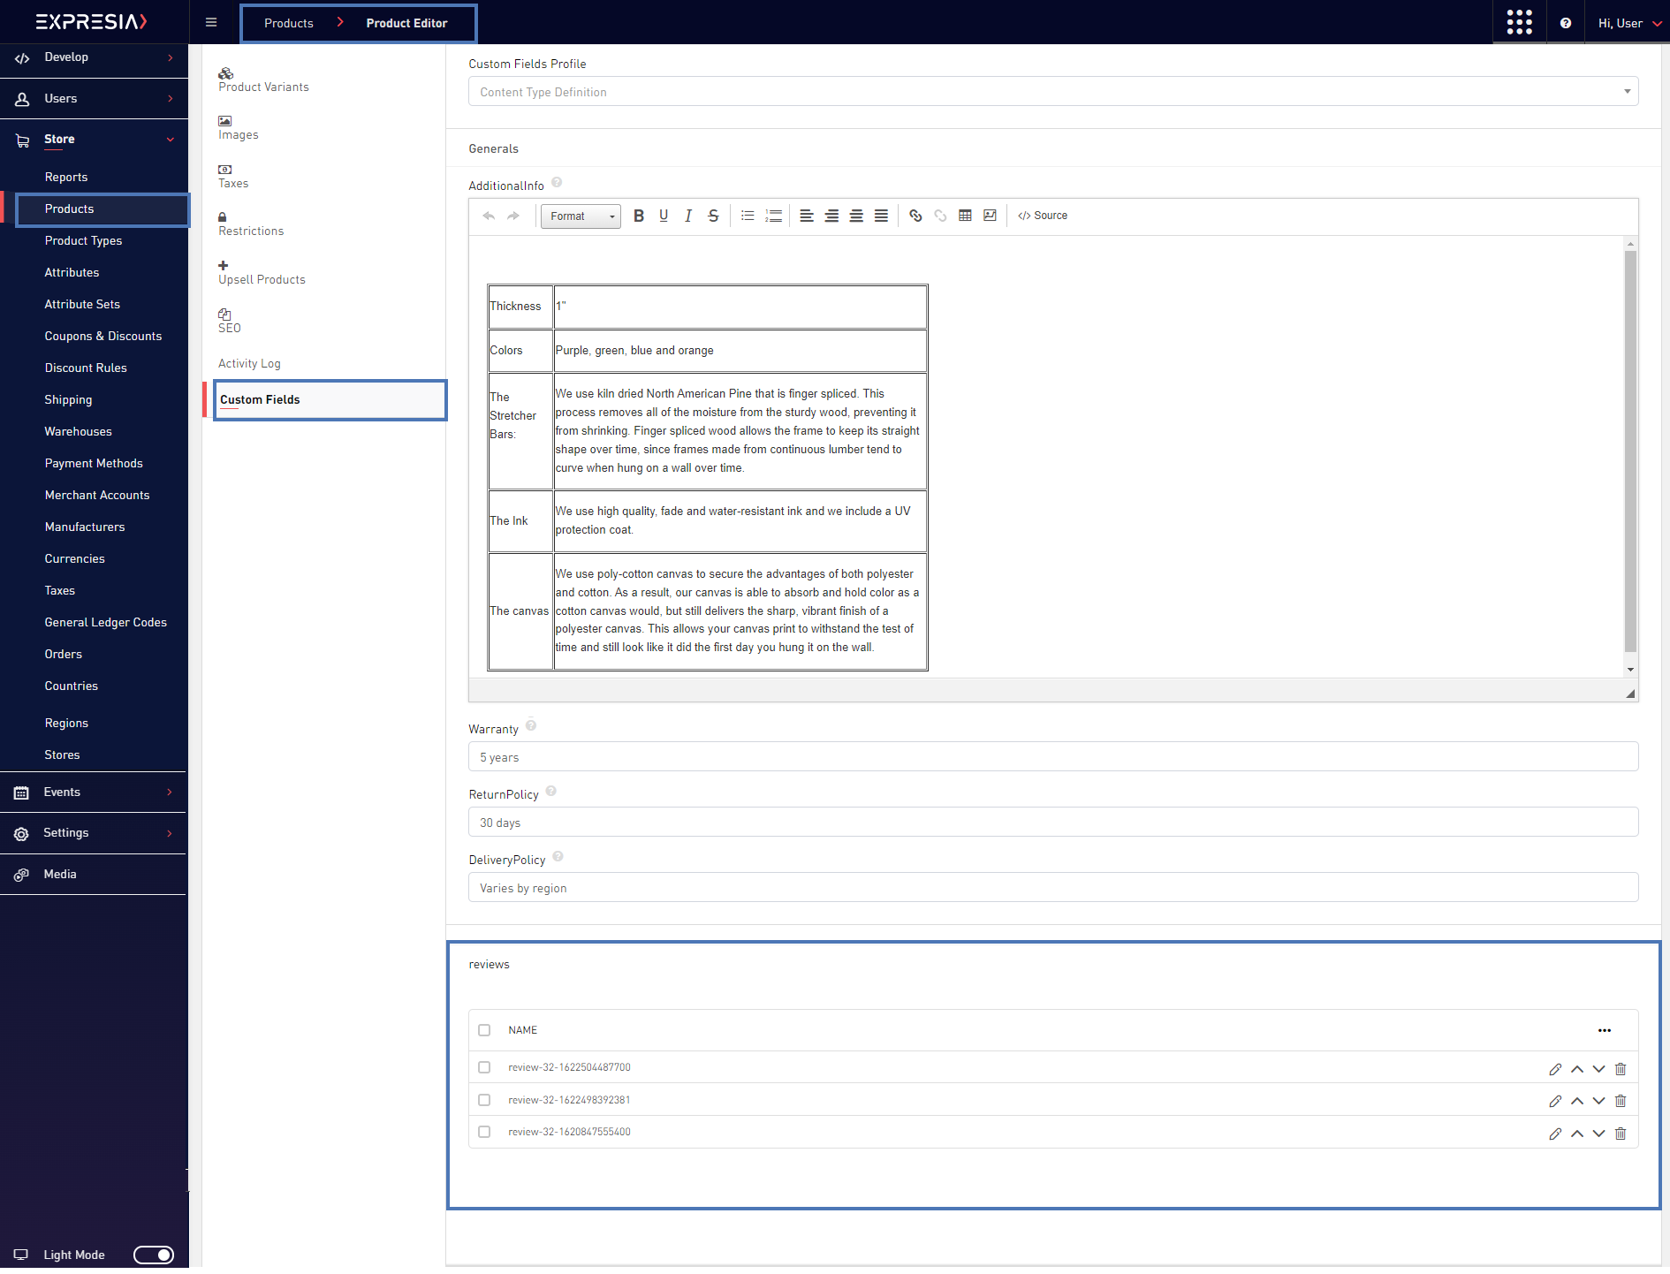Click the Source button in editor

(1043, 216)
